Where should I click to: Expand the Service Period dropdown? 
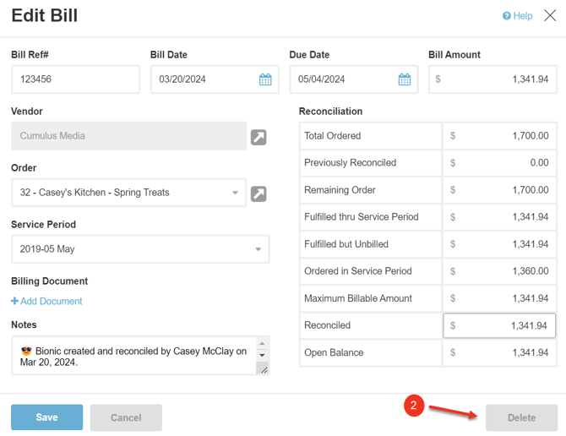point(258,249)
